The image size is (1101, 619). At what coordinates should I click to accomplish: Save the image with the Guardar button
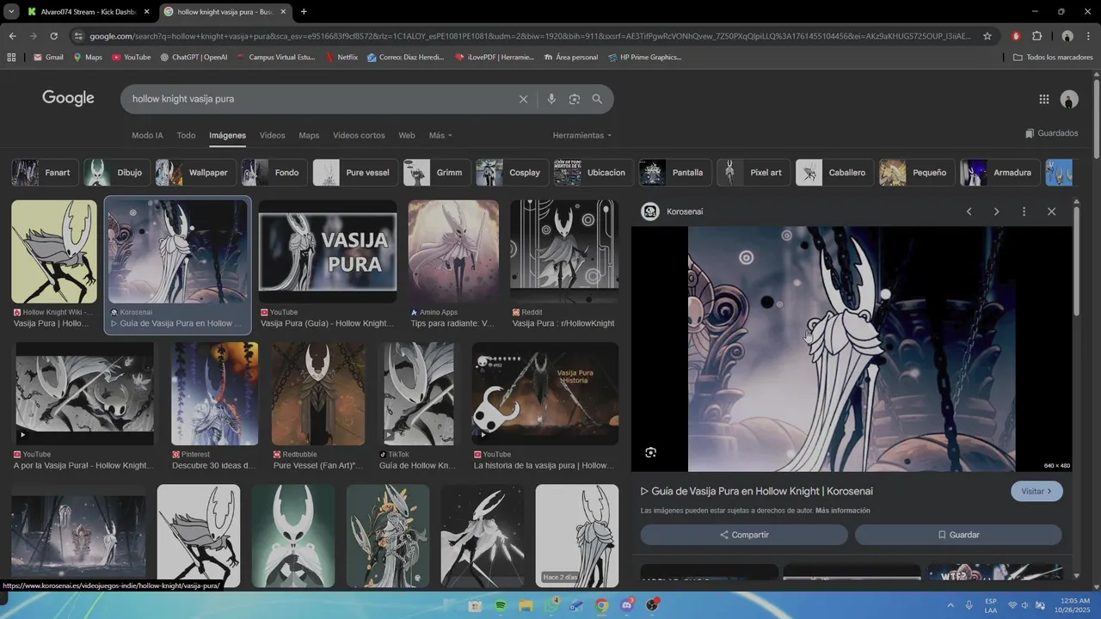(x=958, y=535)
